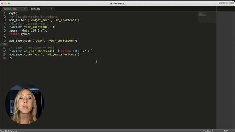The image size is (235, 132).
Task: Click the '?>' closing tag
Action: coord(11,58)
